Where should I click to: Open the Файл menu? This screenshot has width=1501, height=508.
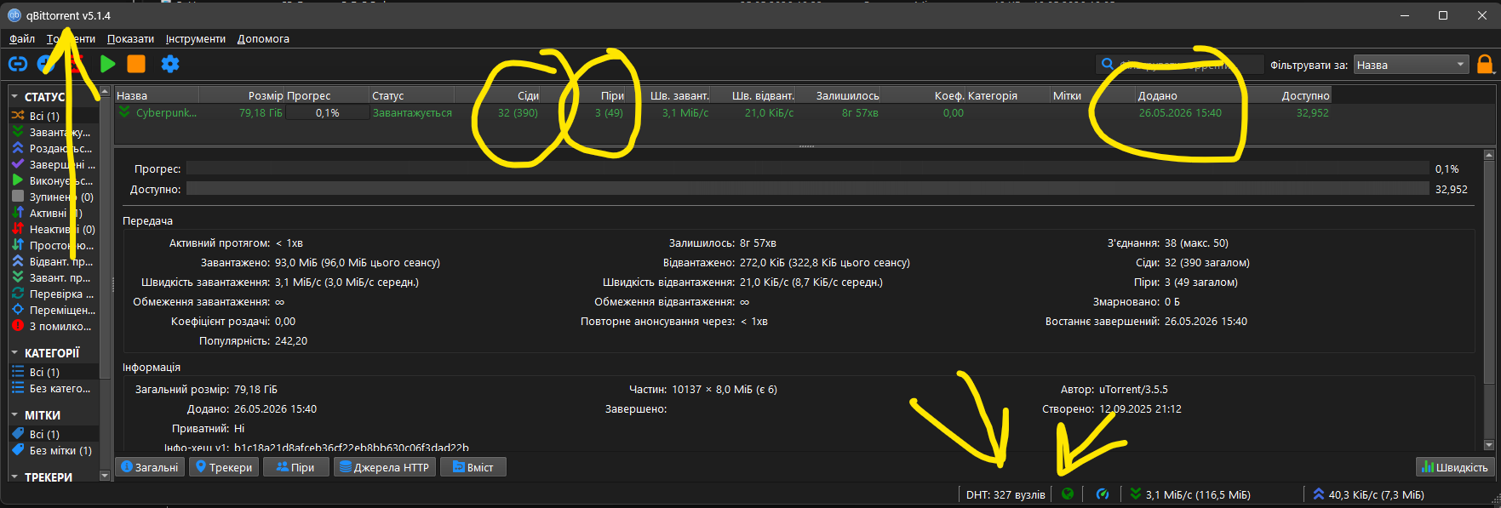tap(22, 38)
